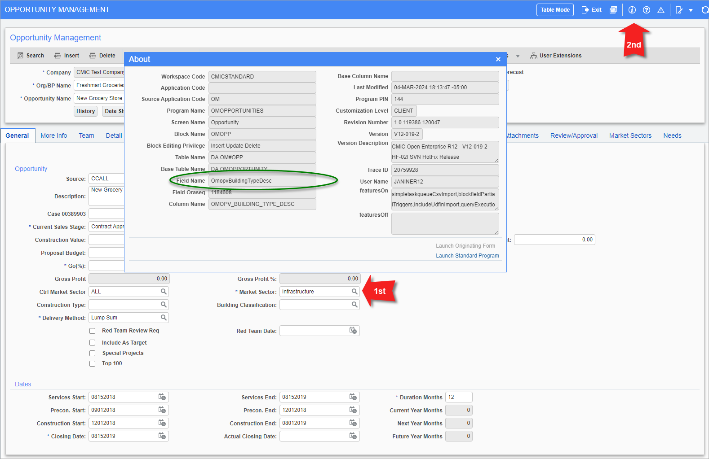The height and width of the screenshot is (459, 709).
Task: Open the Construction Type lookup
Action: [164, 305]
